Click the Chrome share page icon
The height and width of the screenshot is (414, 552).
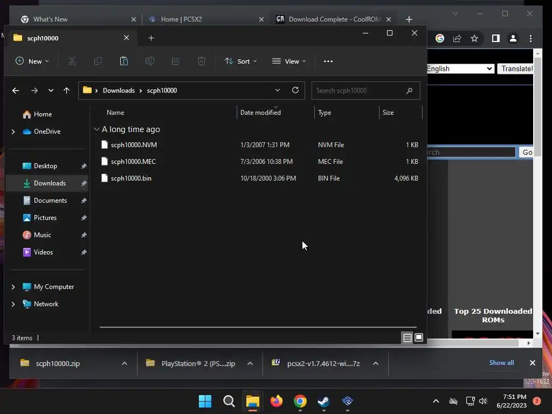[x=457, y=38]
